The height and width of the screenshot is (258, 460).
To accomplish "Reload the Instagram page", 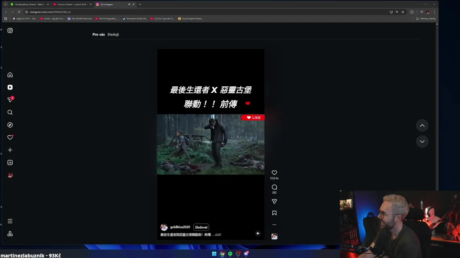I will 19,12.
